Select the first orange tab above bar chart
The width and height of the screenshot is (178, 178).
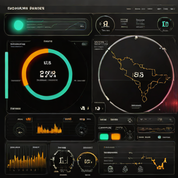pyautogui.click(x=29, y=119)
